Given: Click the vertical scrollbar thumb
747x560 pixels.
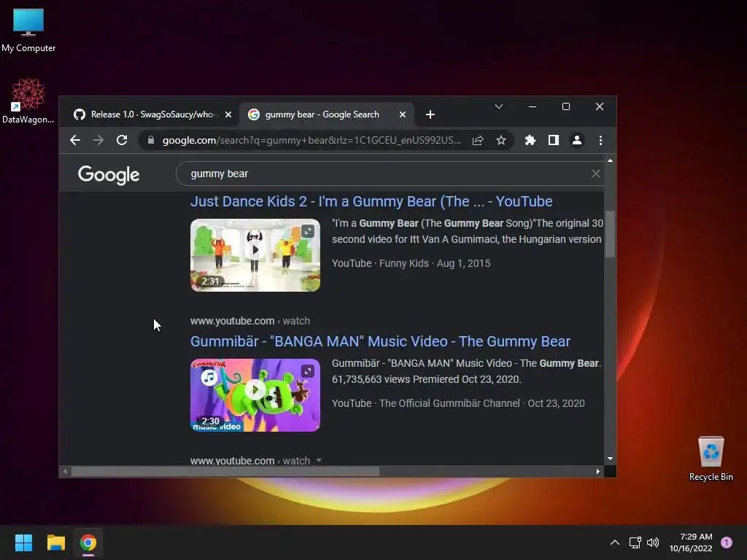Looking at the screenshot, I should click(x=611, y=233).
